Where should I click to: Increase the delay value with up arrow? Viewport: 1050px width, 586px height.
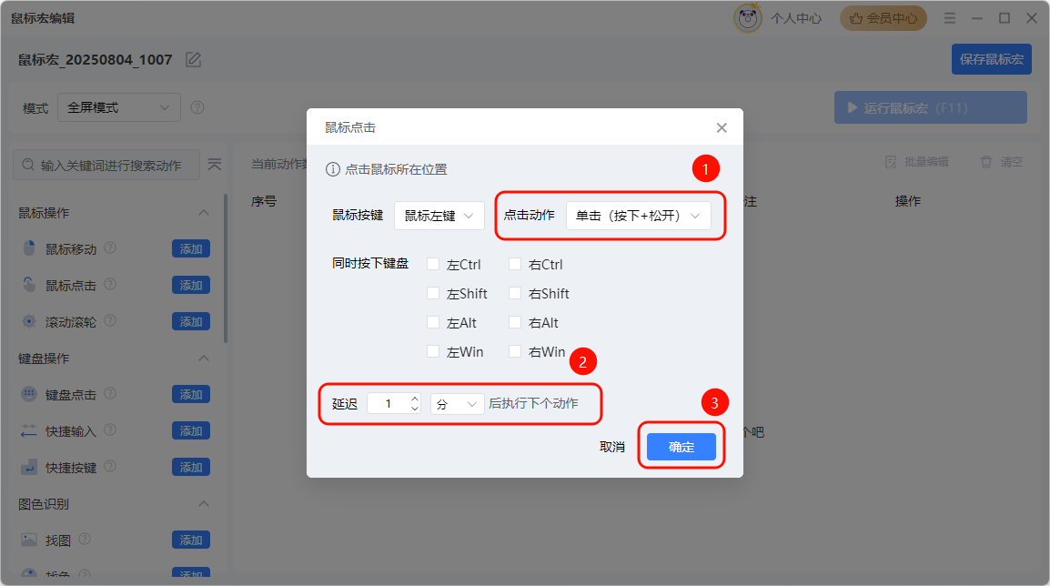point(415,399)
